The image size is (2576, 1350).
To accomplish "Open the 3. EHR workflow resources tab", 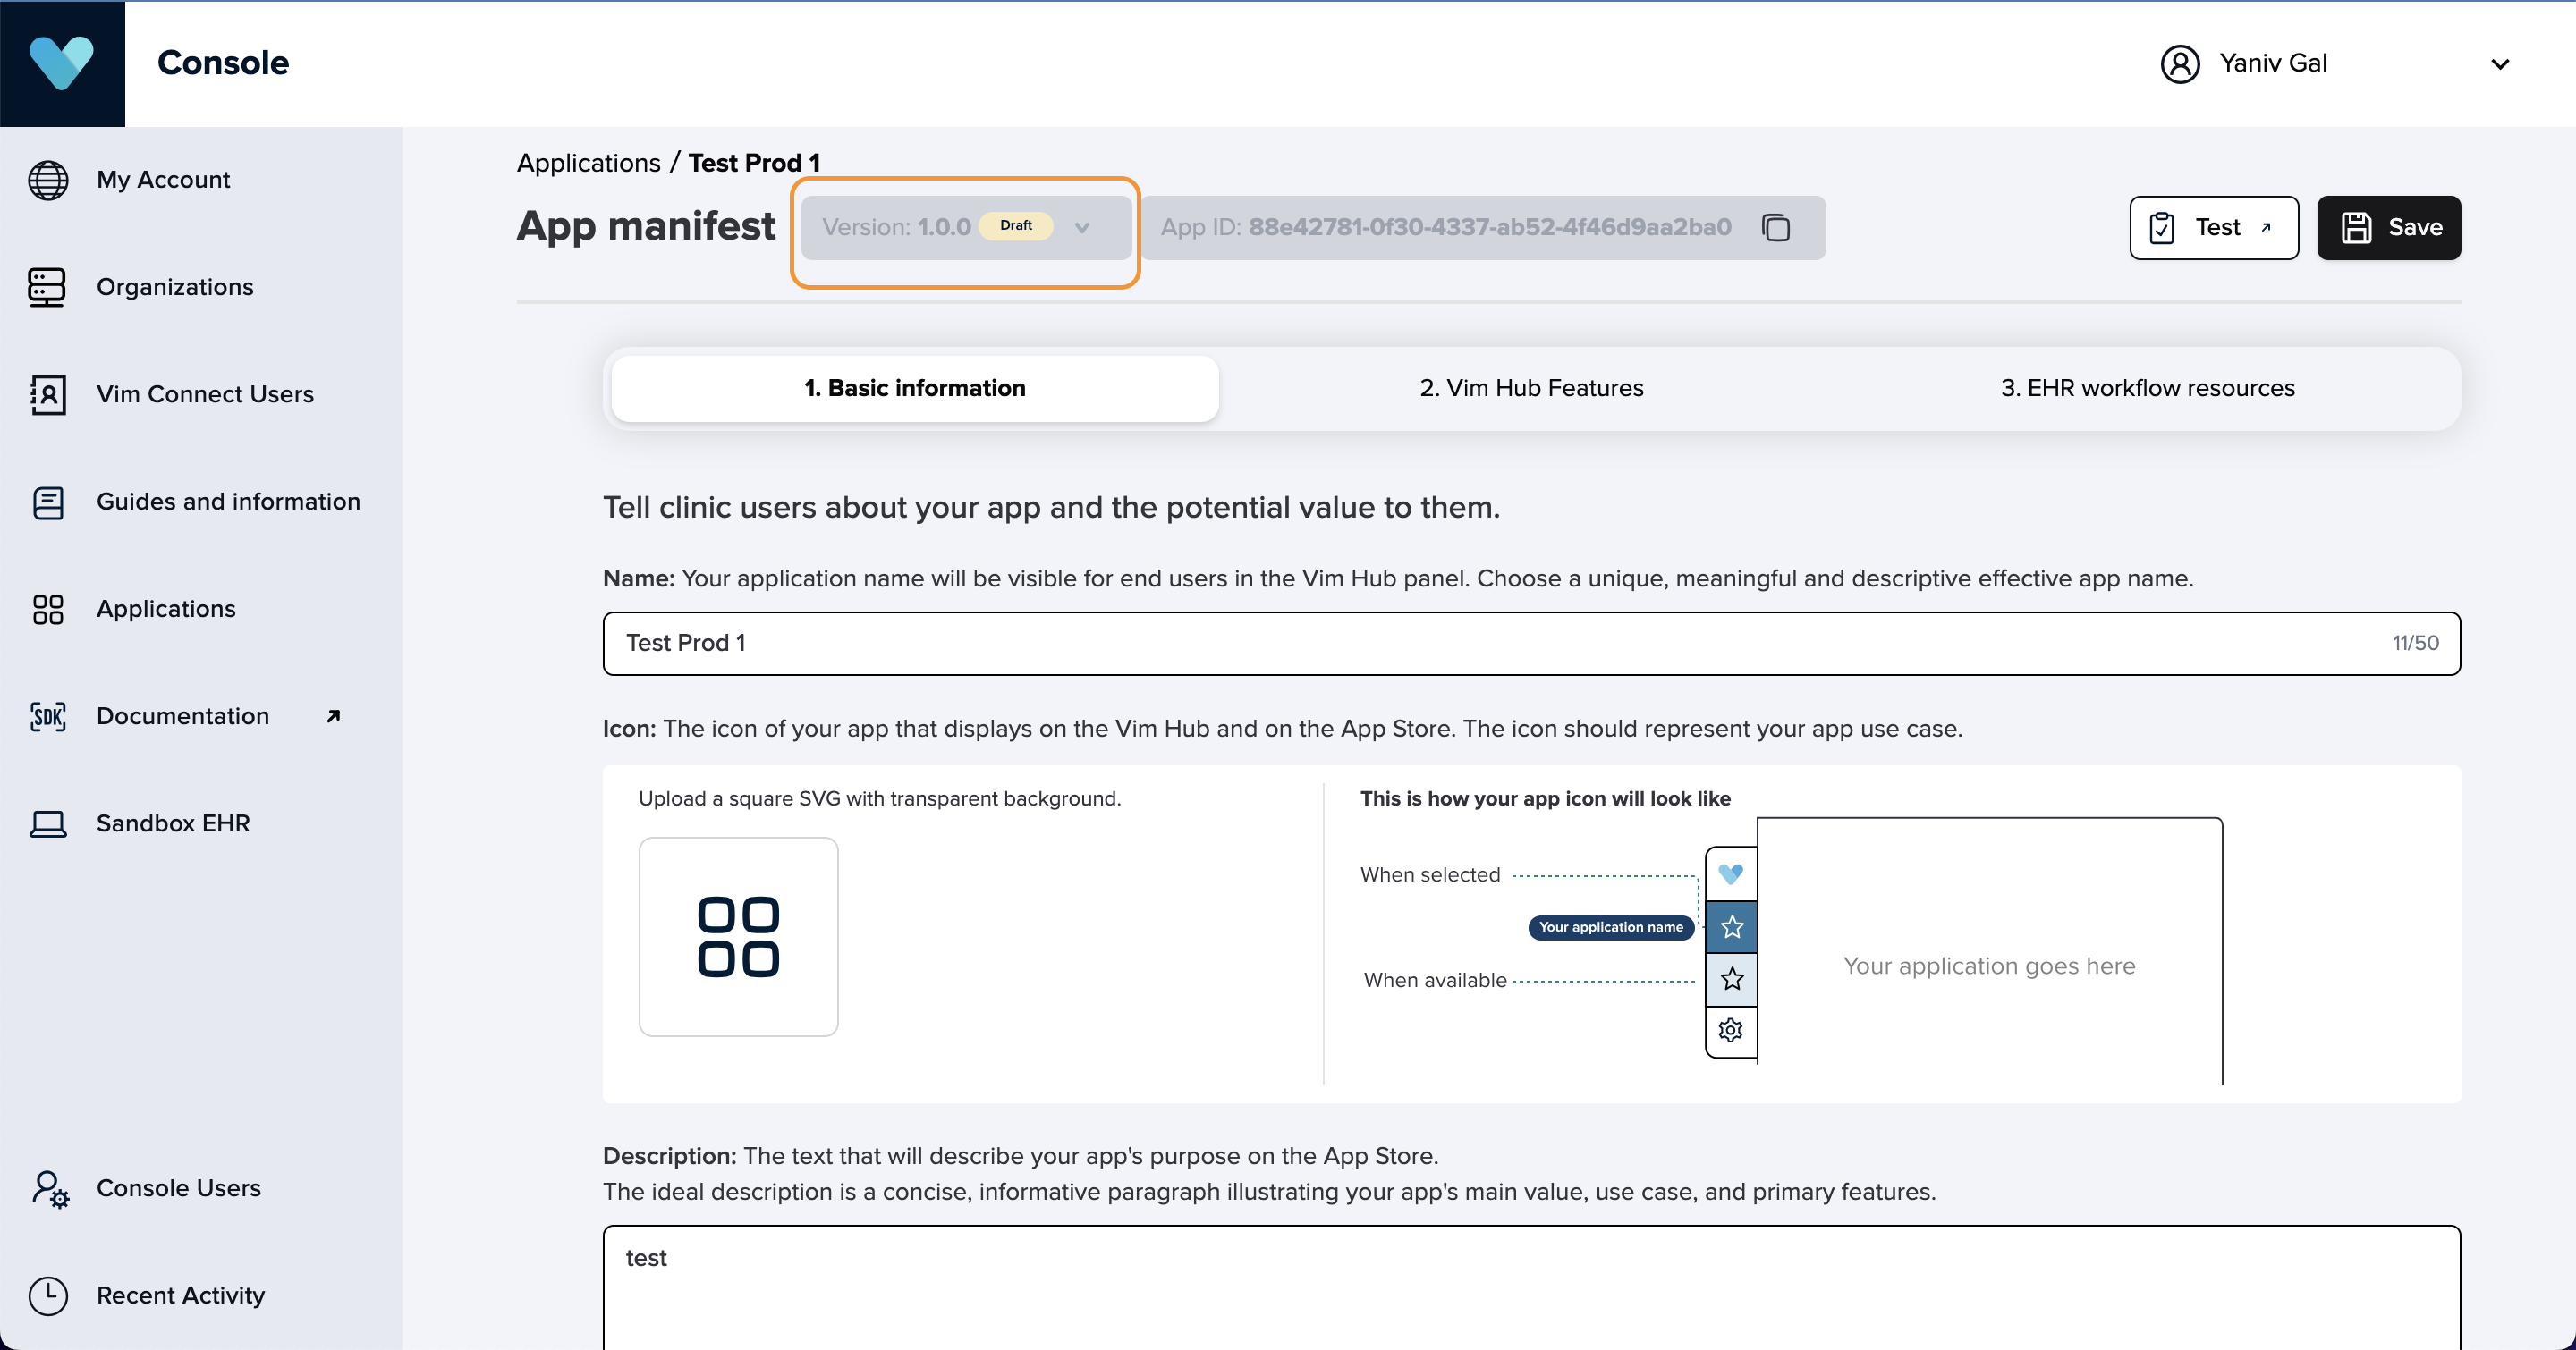I will click(x=2147, y=388).
